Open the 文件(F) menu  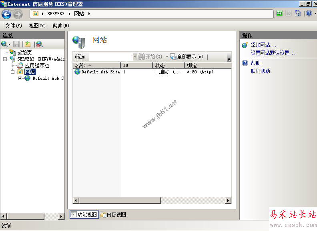point(14,26)
